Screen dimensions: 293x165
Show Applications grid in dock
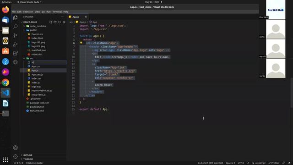[5, 159]
